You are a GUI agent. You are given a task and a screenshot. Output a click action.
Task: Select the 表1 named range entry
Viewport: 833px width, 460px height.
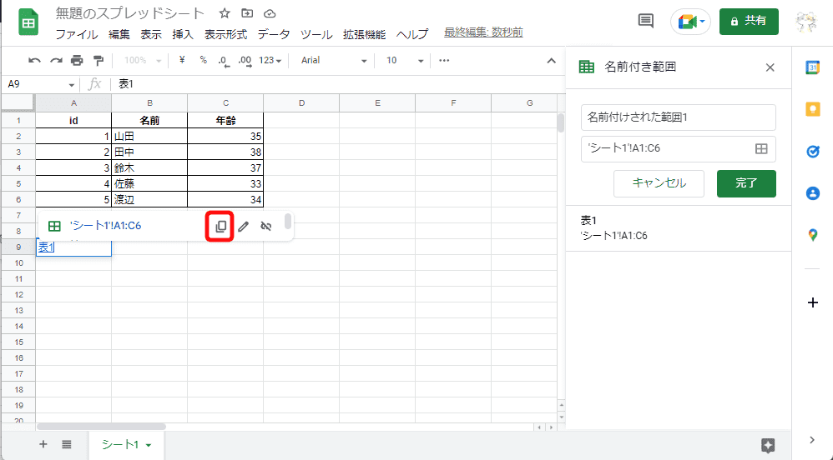point(679,228)
